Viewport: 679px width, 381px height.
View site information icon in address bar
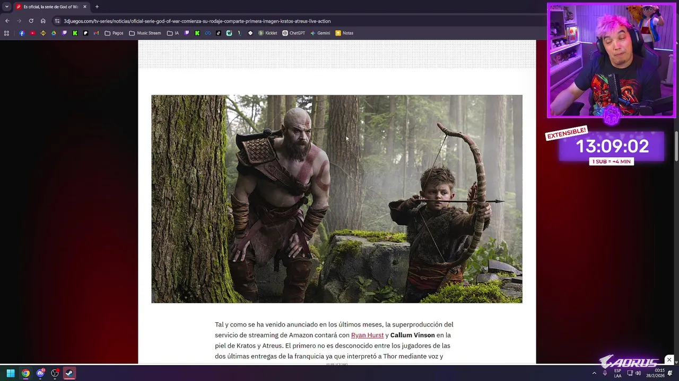click(57, 21)
